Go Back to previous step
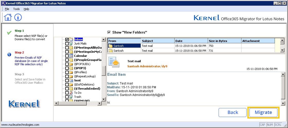This screenshot has height=128, width=288. (233, 112)
